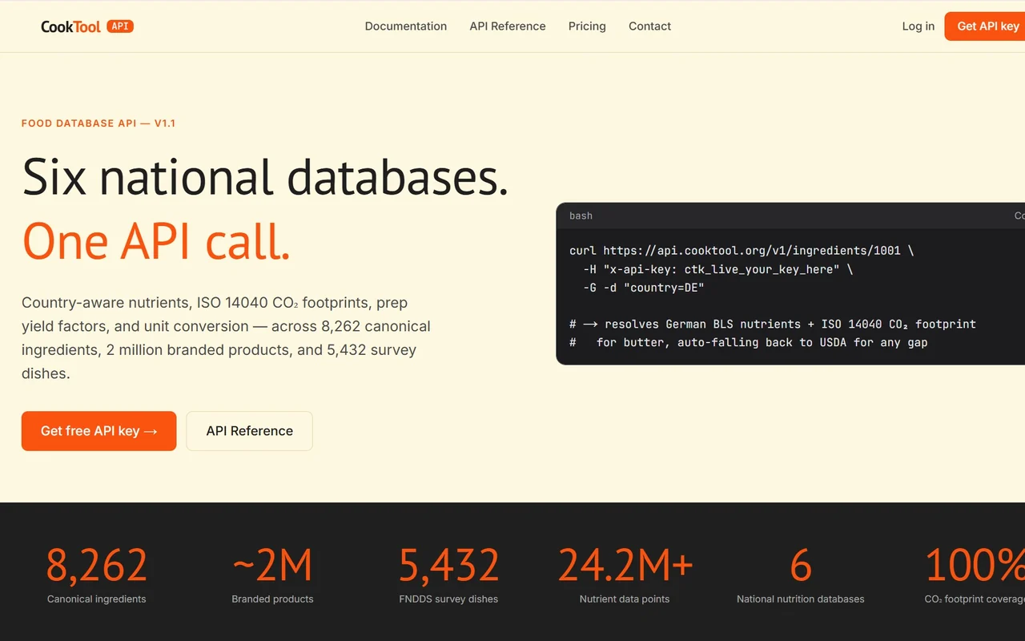The image size is (1025, 641).
Task: Open the CookTool logo home link
Action: pos(87,26)
